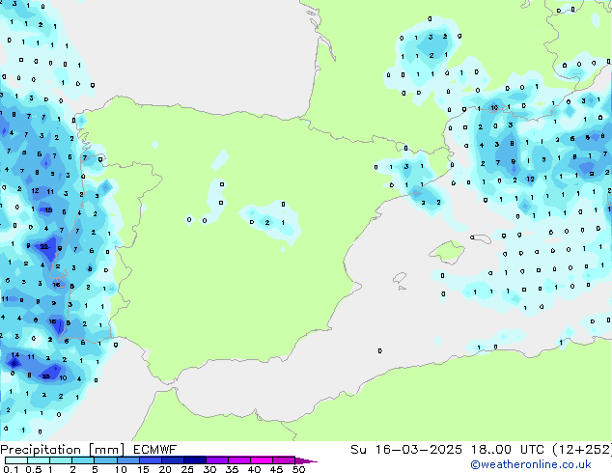Viewport: 612px width, 473px height.
Task: Click the date "16-03-2025"
Action: [418, 450]
